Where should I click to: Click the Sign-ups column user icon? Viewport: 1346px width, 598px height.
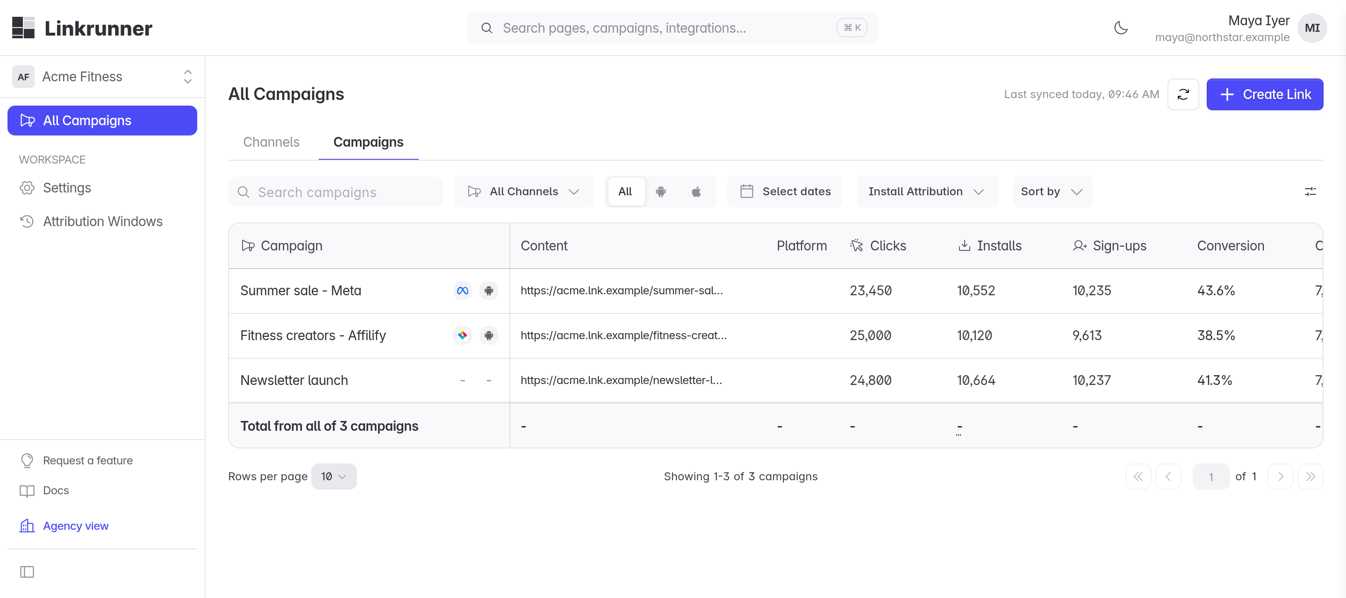[1080, 245]
